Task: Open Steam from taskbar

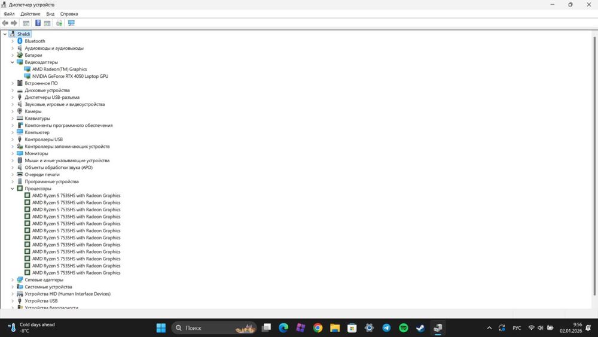Action: (x=420, y=328)
